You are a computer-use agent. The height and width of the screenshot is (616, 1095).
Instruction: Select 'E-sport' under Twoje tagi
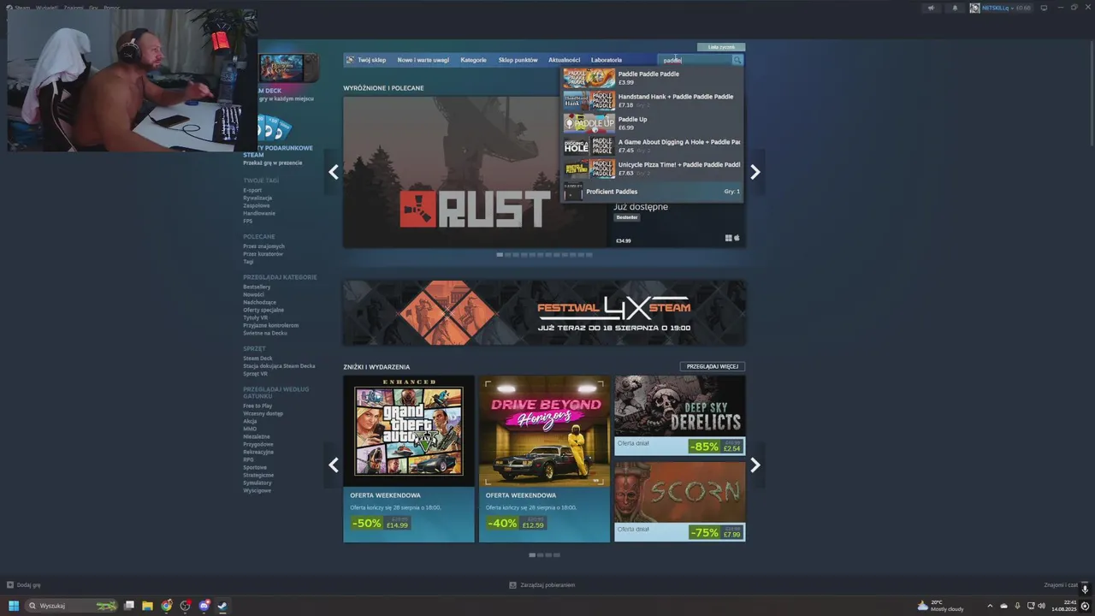tap(252, 190)
